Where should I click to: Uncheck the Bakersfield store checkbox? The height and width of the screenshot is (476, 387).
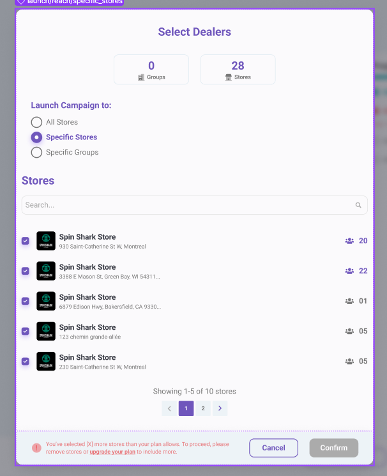click(26, 301)
